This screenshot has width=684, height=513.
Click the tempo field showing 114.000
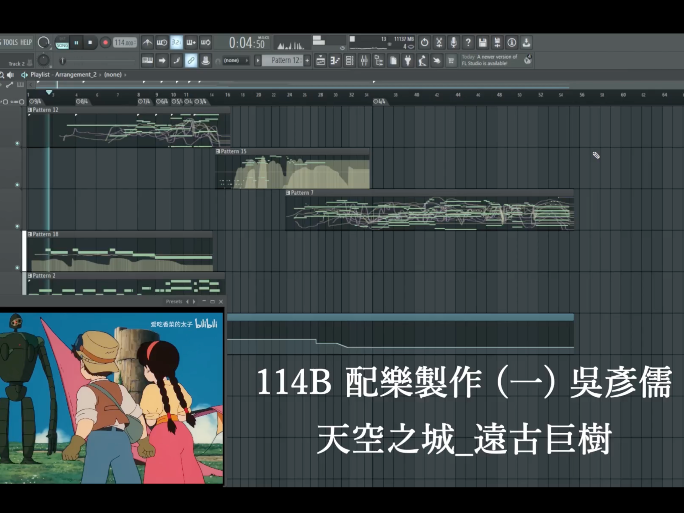pos(125,43)
